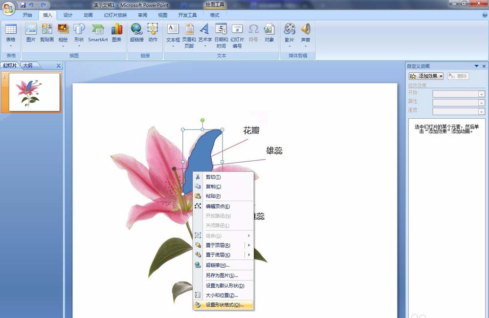Open the custom animation pane options arrow

(x=476, y=66)
